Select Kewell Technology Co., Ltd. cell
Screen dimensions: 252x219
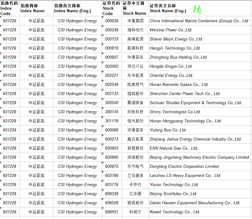(200, 212)
